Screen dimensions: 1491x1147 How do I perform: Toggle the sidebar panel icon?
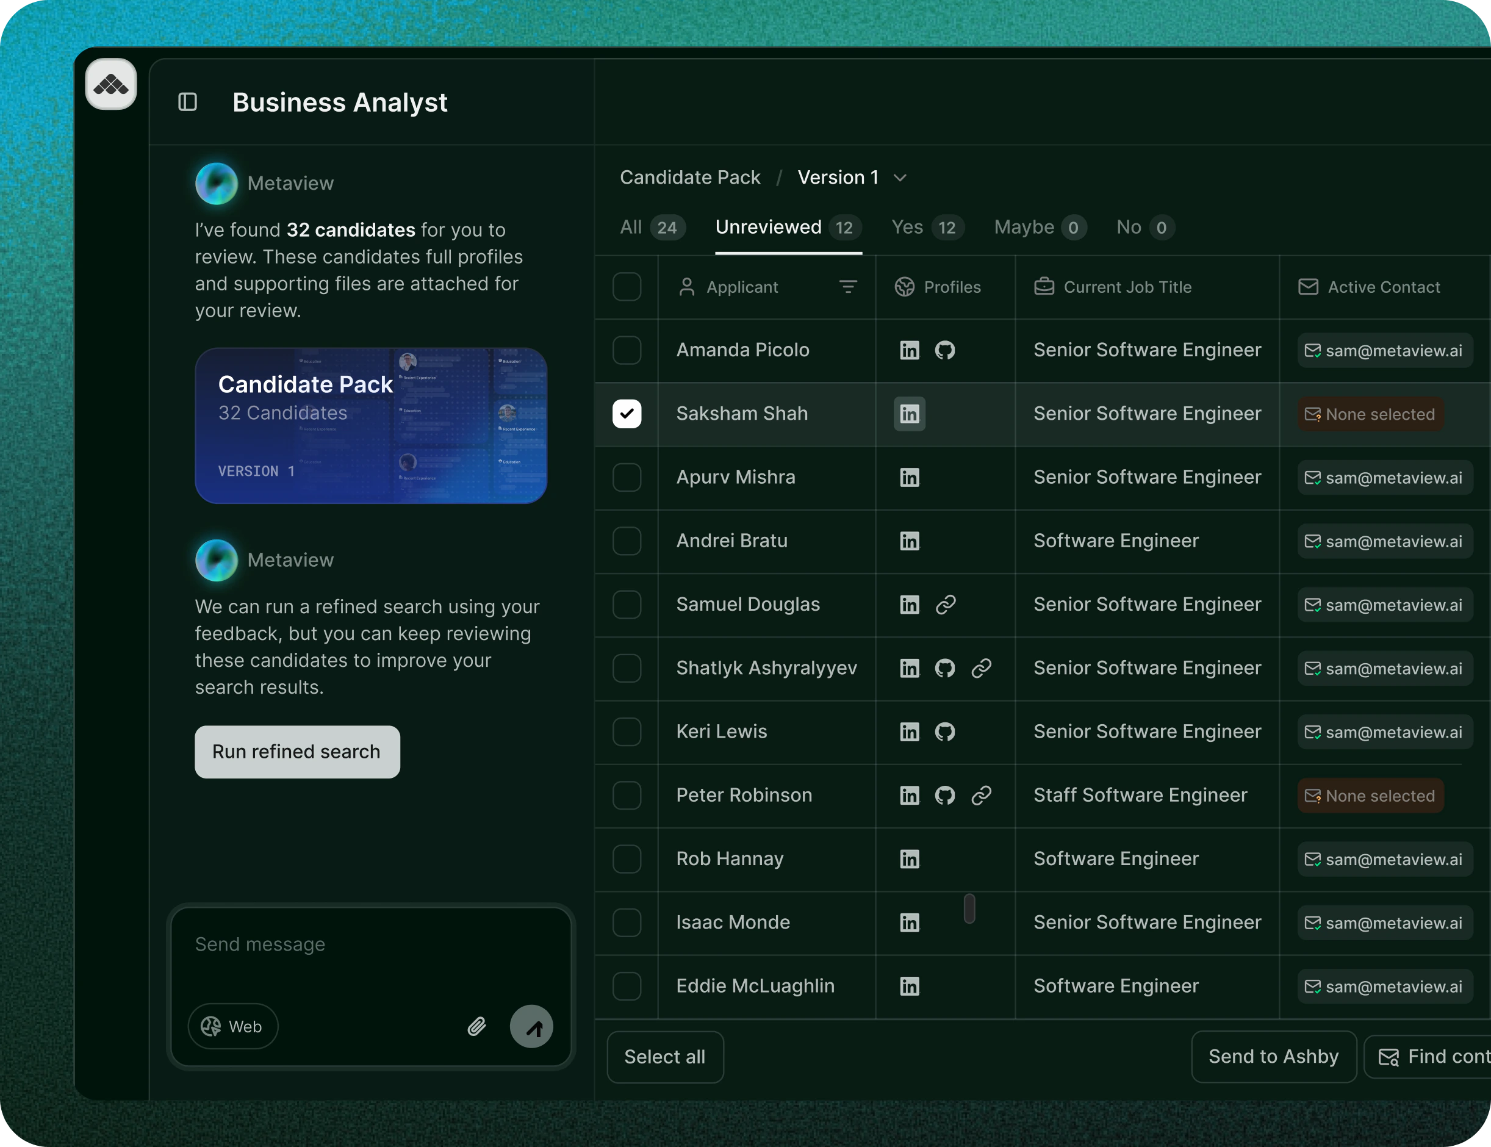(x=188, y=102)
